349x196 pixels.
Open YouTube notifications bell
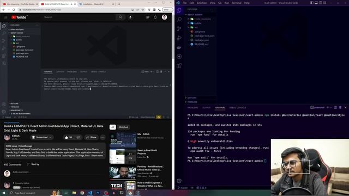155,17
